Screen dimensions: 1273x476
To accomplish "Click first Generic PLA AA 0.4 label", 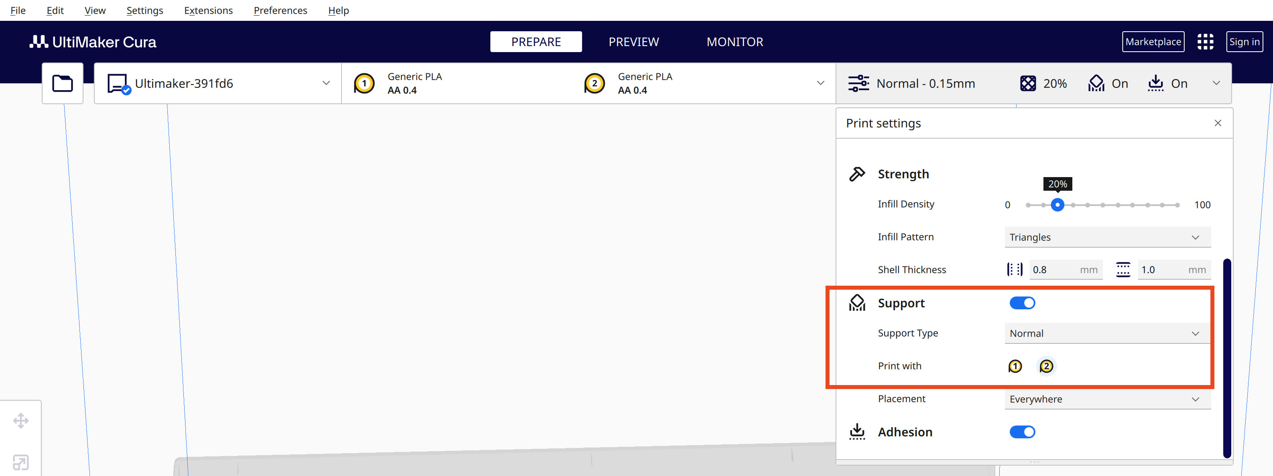I will coord(415,83).
